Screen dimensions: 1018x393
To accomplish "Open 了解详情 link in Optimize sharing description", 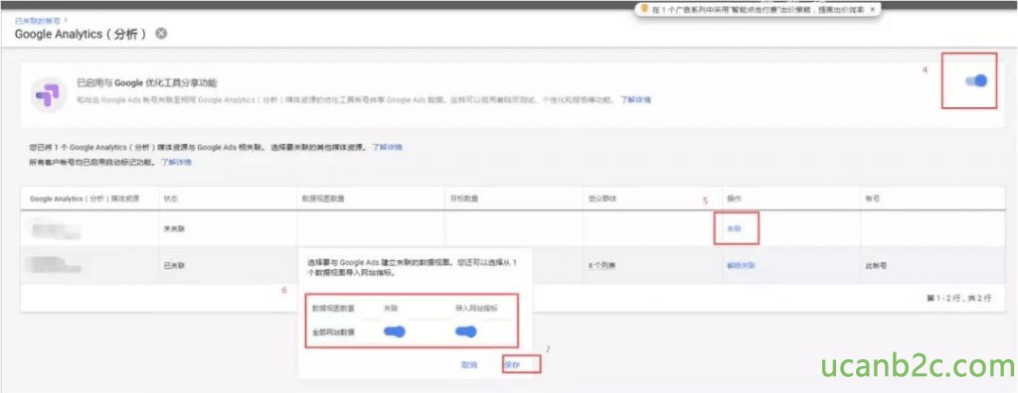I will [635, 100].
